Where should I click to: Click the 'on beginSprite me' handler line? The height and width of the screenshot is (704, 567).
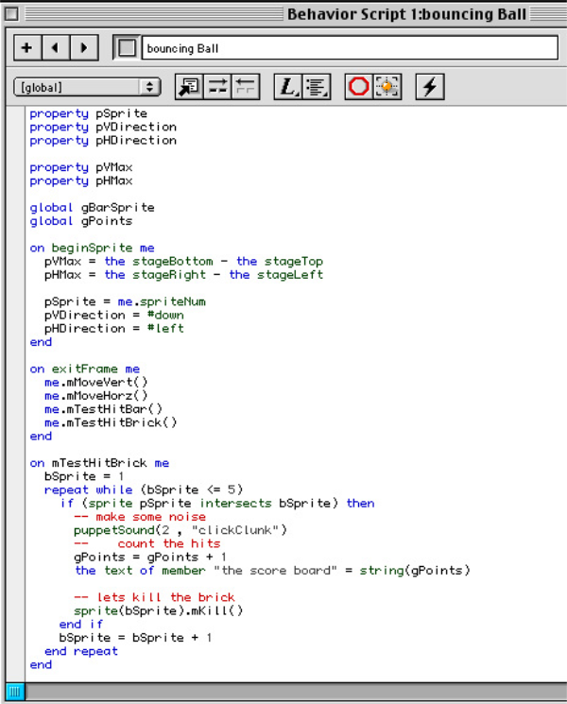point(92,248)
